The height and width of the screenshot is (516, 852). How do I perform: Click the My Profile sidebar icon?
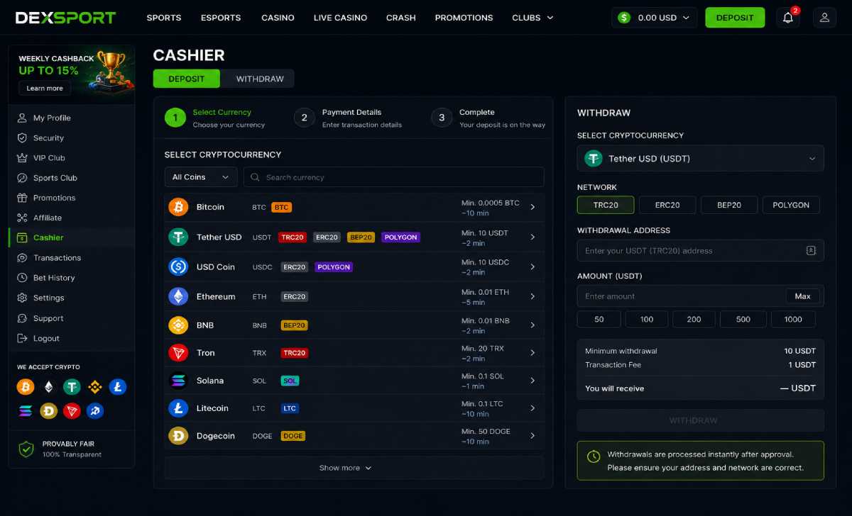(x=22, y=118)
